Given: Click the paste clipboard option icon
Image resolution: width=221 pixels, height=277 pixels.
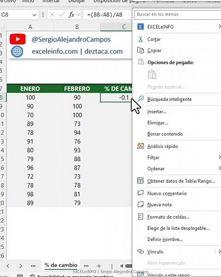Looking at the screenshot, I should (152, 75).
